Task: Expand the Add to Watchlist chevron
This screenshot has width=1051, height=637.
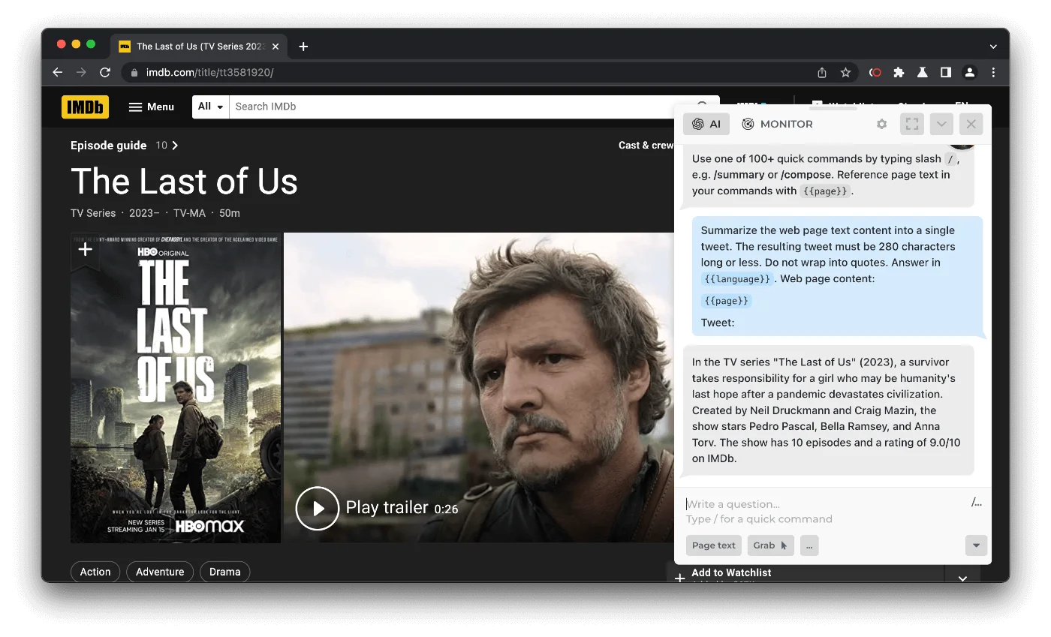Action: (962, 578)
